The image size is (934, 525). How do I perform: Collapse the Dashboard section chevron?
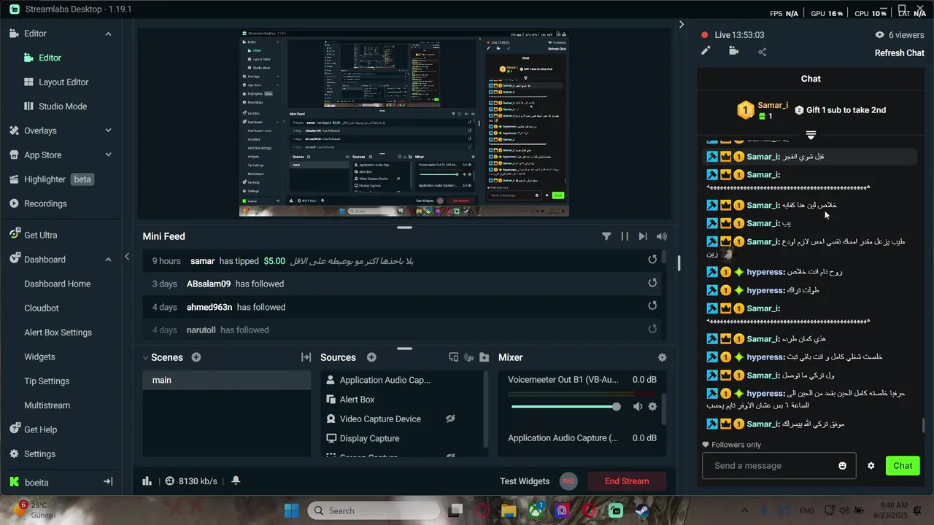click(x=108, y=260)
